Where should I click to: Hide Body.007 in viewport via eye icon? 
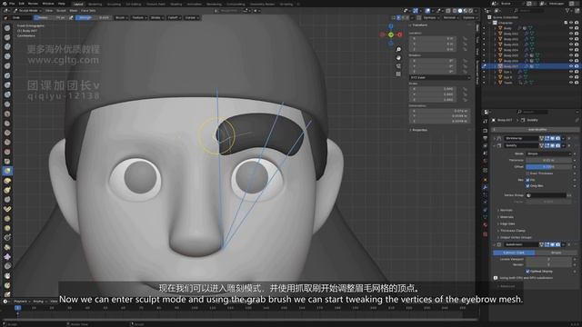pyautogui.click(x=571, y=66)
